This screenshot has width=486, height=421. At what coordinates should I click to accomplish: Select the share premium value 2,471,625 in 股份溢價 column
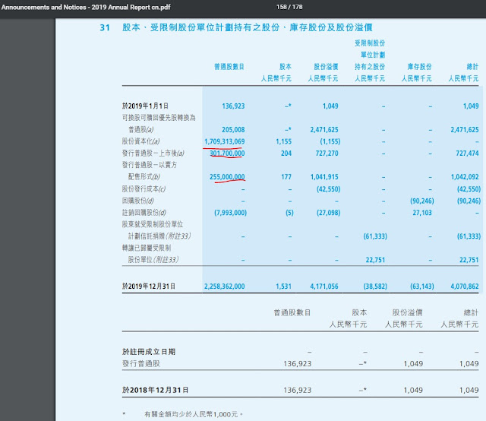pyautogui.click(x=324, y=129)
